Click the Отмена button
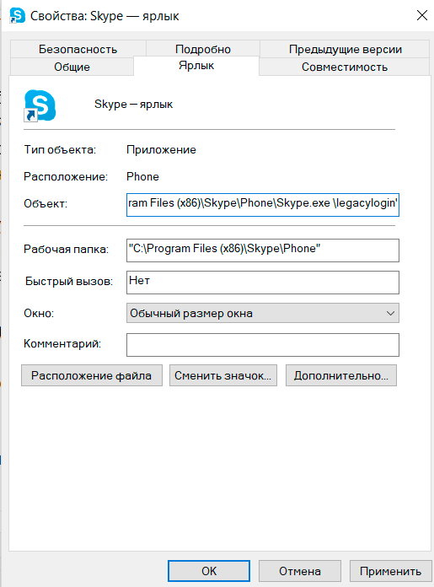 point(300,571)
